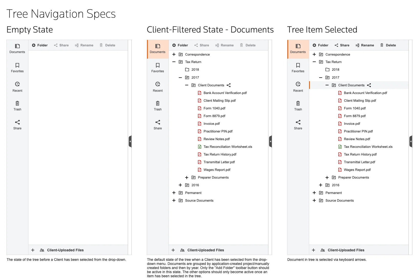419x278 pixels.
Task: Open Recent in the Client-Filtered State sidebar
Action: click(x=158, y=87)
